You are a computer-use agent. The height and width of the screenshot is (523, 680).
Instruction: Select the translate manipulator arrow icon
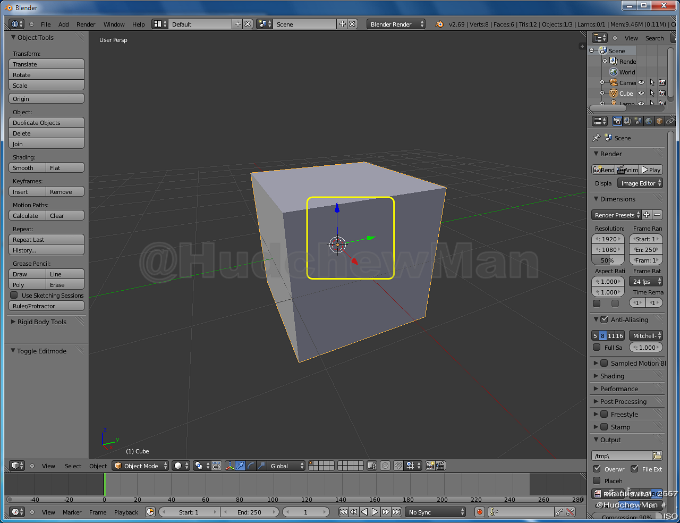coord(240,466)
